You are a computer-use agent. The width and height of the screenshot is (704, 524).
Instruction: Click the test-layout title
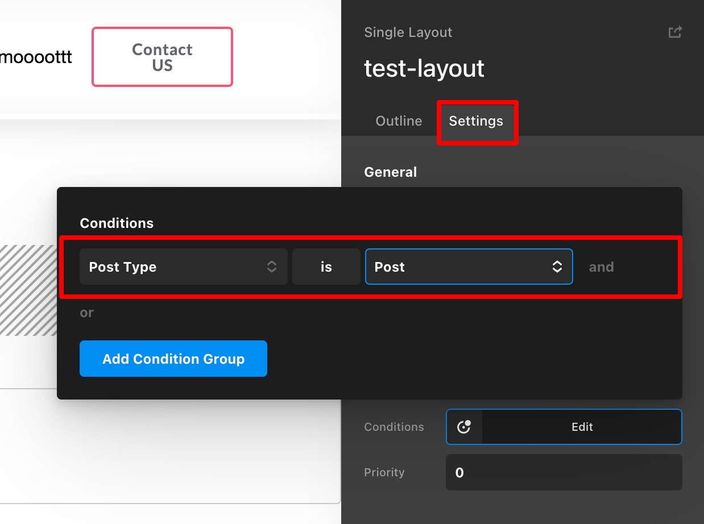(x=424, y=69)
